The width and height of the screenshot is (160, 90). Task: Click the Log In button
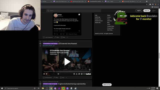139,10
